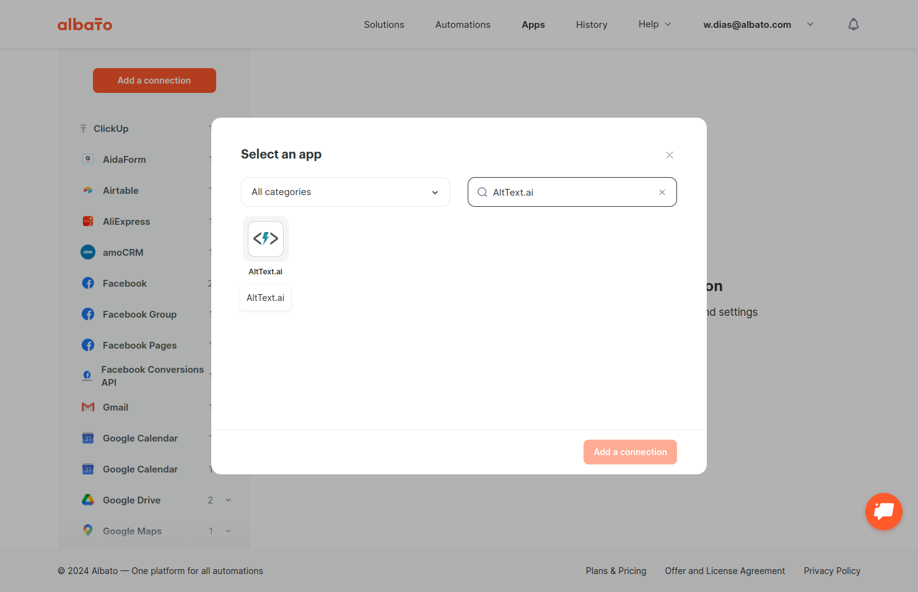Go to the Solutions page
Screen dimensions: 918x592
pos(384,25)
